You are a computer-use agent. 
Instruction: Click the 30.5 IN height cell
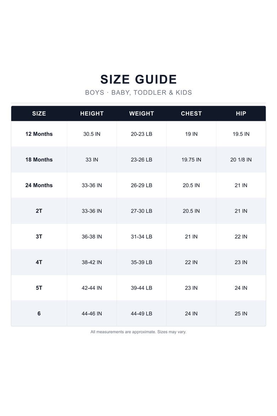(92, 134)
